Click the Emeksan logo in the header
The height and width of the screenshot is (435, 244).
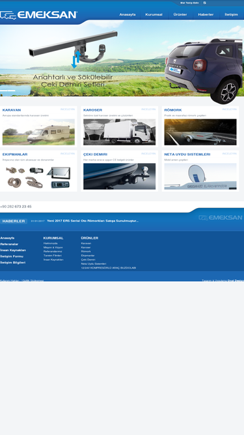(x=39, y=15)
